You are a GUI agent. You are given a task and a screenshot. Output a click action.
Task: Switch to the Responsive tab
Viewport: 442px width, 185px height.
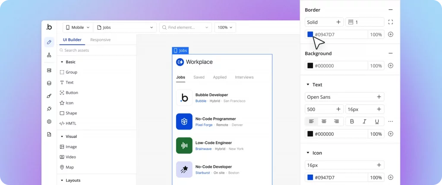(100, 40)
